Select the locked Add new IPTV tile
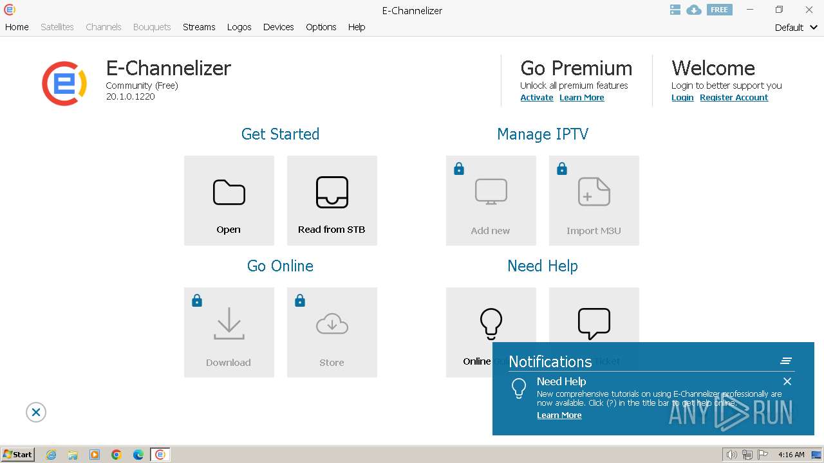The width and height of the screenshot is (824, 463). click(491, 201)
